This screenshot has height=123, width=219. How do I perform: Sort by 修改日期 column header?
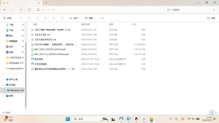[85, 24]
